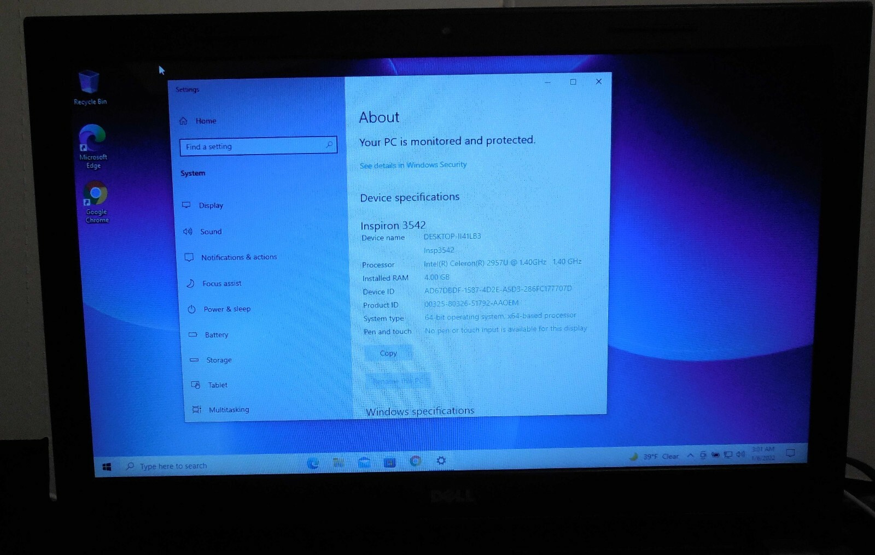Select the 4.00 GB installed RAM value

click(436, 277)
